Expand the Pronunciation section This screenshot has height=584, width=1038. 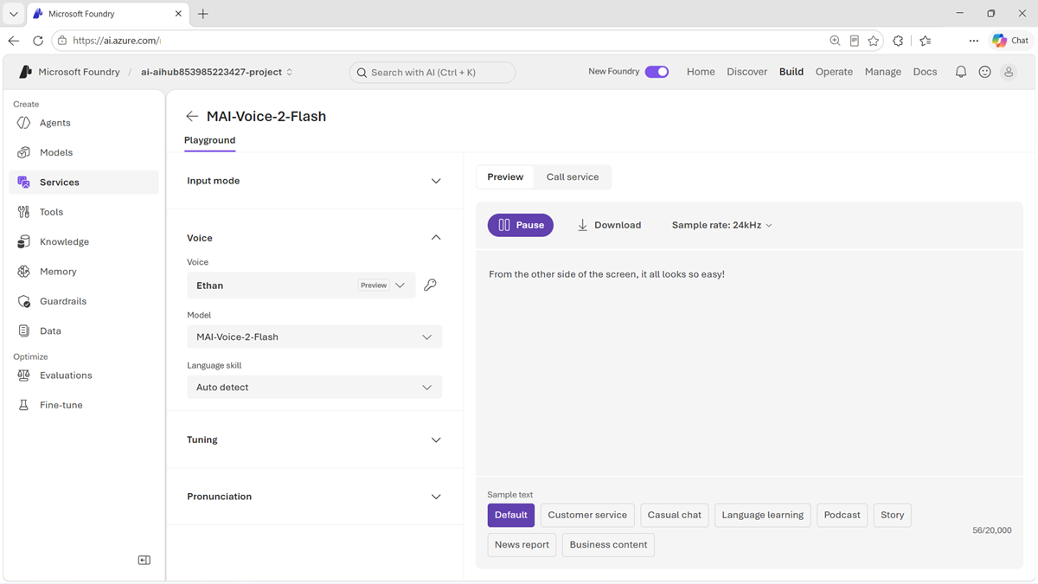[436, 497]
